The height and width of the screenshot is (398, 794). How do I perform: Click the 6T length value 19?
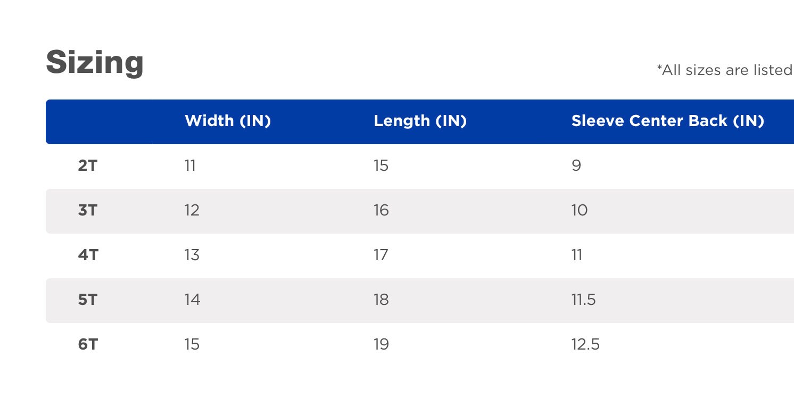point(381,345)
